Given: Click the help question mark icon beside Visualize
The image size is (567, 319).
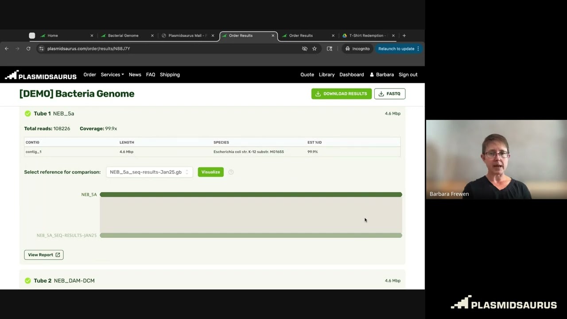Looking at the screenshot, I should coord(231,172).
